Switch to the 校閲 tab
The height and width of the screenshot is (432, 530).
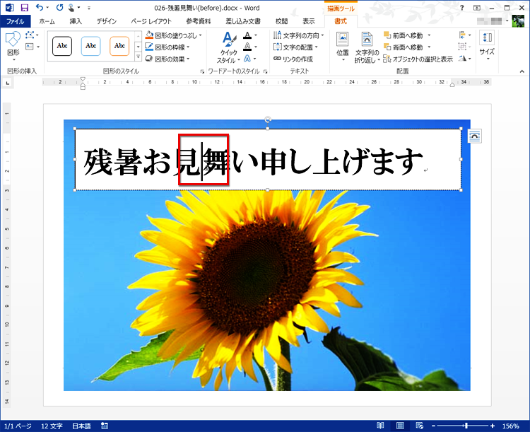[281, 21]
